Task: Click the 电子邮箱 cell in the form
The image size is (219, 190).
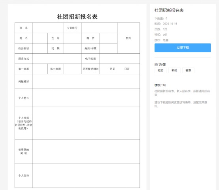Action: pyautogui.click(x=91, y=58)
